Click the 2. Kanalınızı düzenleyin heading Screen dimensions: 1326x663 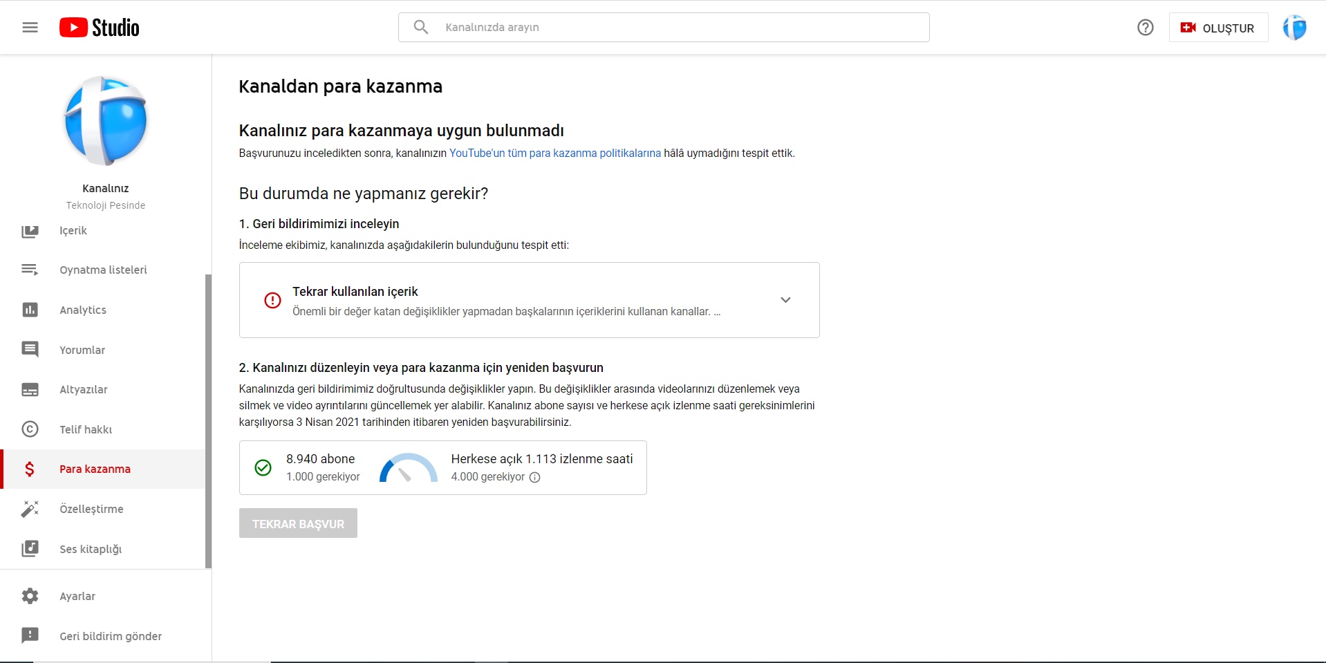(x=421, y=368)
